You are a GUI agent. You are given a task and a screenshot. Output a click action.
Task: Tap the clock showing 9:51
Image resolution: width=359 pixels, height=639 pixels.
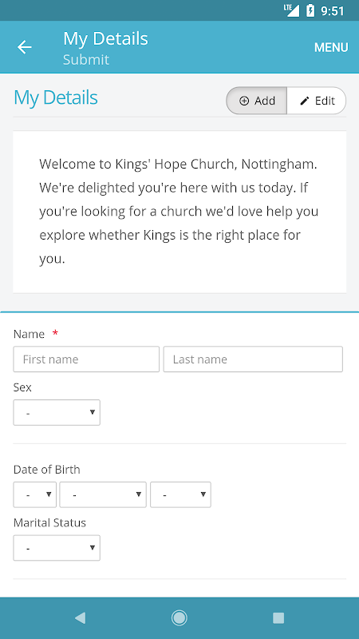(333, 11)
